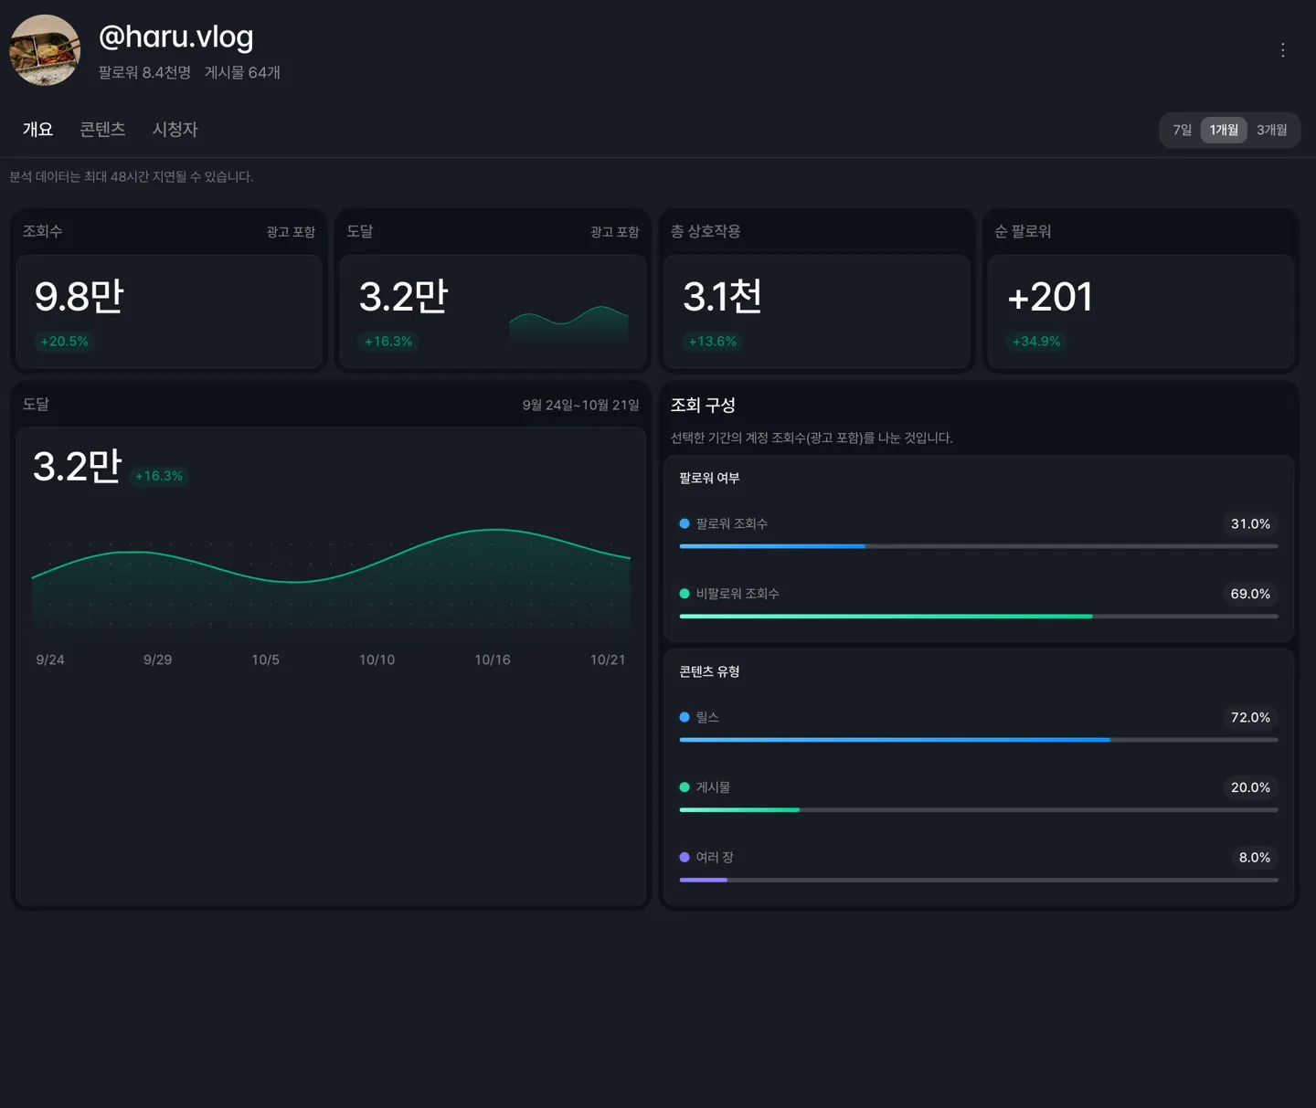Click the 게시물 64개 count
Image resolution: width=1316 pixels, height=1108 pixels.
242,72
